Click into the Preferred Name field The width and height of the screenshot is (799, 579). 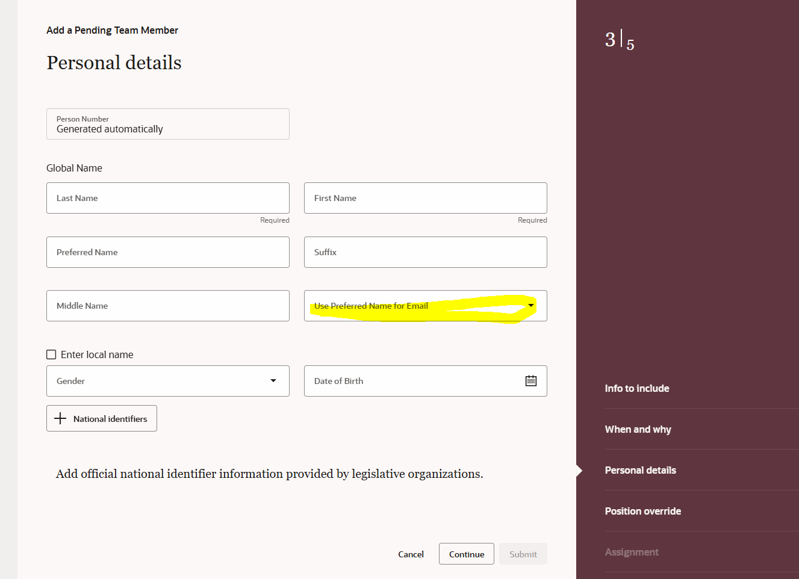(x=168, y=252)
